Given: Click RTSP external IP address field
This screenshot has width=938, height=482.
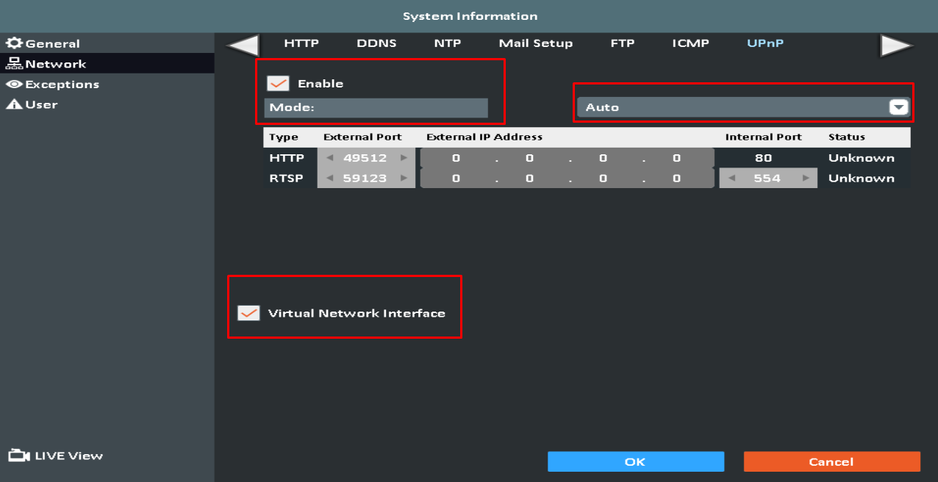Looking at the screenshot, I should click(566, 178).
